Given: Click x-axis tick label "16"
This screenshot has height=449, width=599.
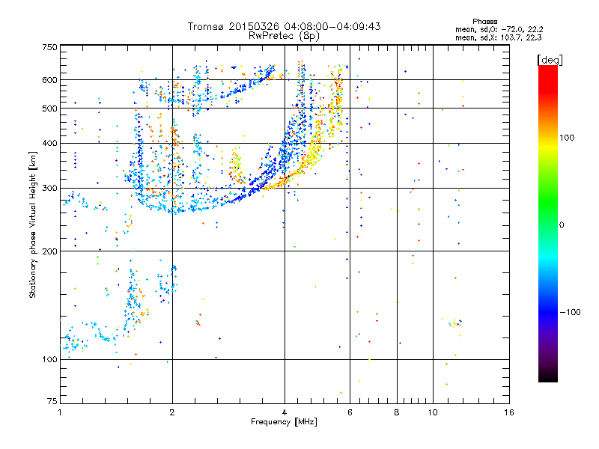Looking at the screenshot, I should point(509,412).
